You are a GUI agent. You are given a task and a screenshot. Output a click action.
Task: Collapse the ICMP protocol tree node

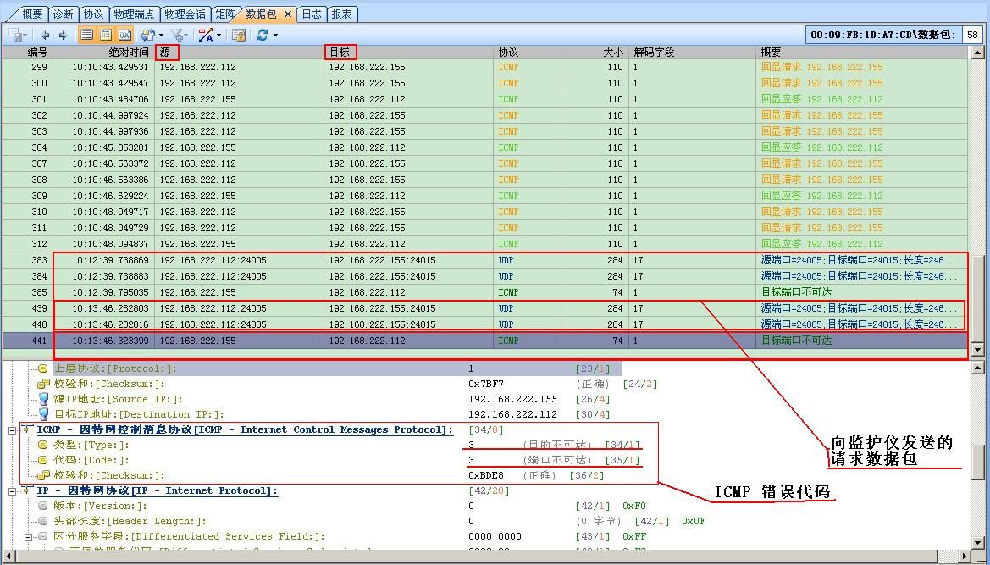(x=13, y=430)
